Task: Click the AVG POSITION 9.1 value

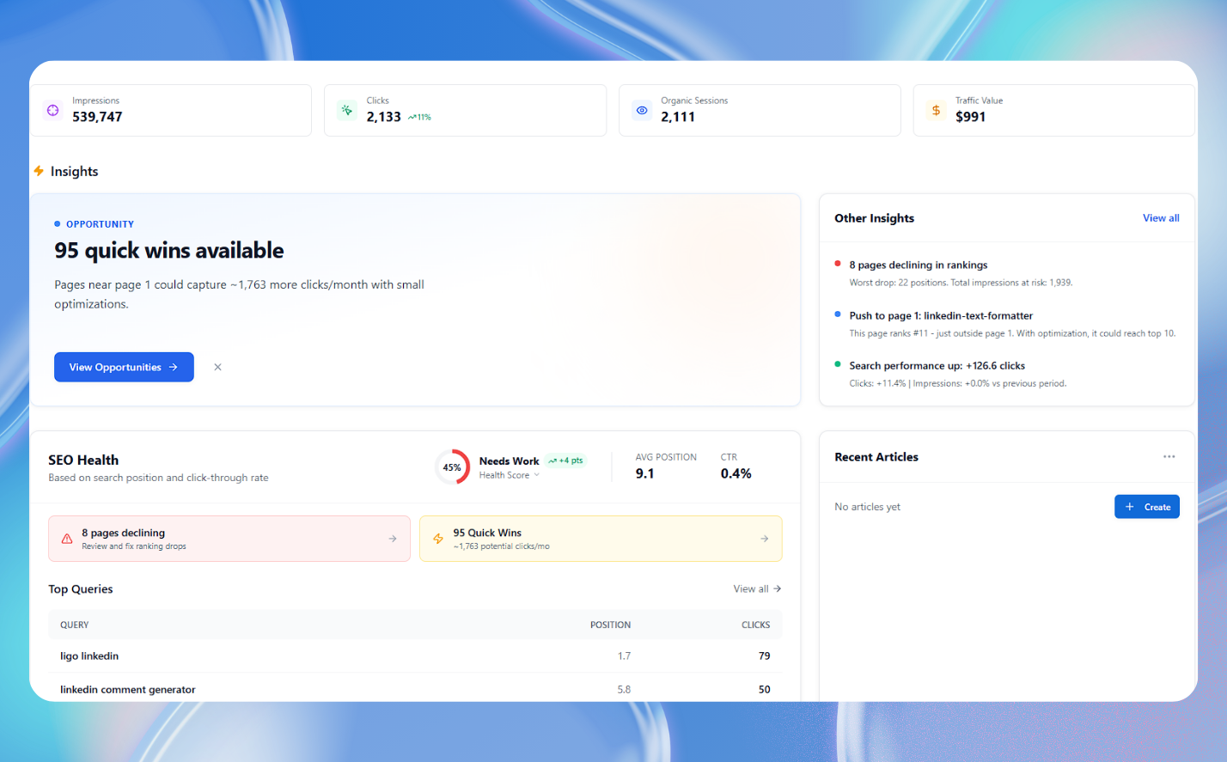Action: tap(645, 473)
